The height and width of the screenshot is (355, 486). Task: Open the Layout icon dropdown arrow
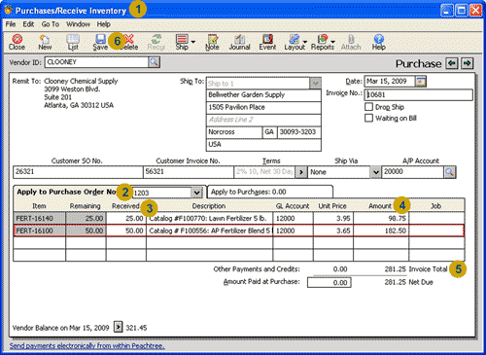[x=305, y=42]
